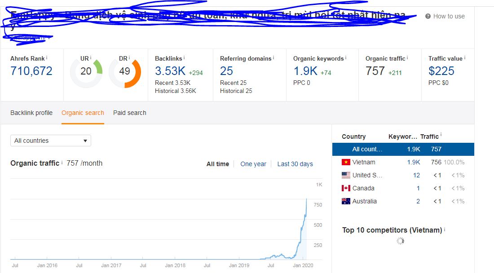This screenshot has height=273, width=494.
Task: Select the Australia country name
Action: tap(365, 201)
